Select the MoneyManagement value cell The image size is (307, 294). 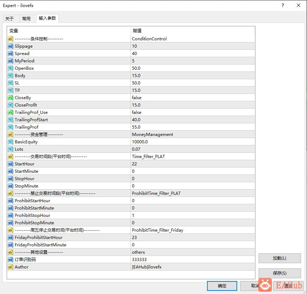[x=193, y=134]
